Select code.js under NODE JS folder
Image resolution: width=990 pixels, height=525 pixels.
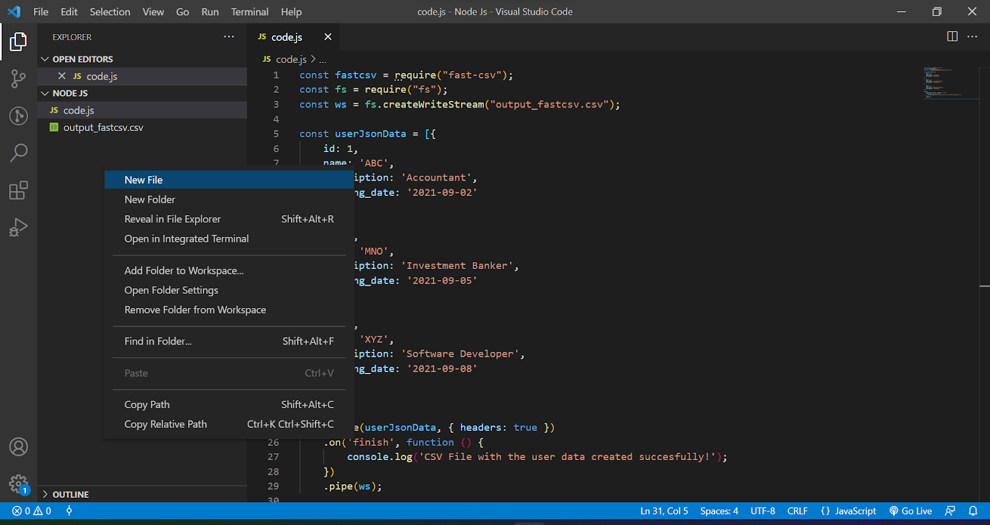[x=142, y=110]
